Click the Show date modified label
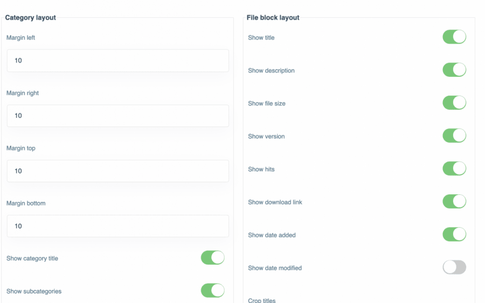The image size is (485, 303). [x=275, y=268]
